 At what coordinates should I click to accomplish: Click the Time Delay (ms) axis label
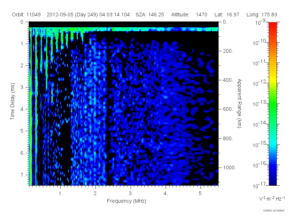click(12, 101)
